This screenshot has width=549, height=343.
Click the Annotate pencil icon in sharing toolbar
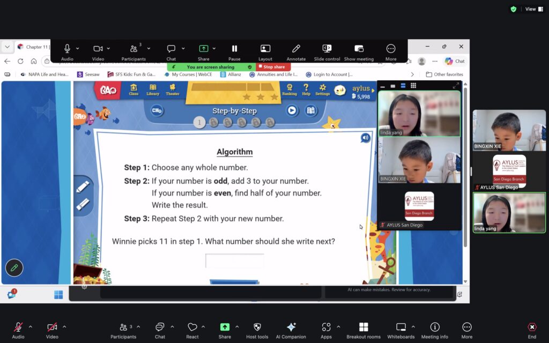pos(296,49)
